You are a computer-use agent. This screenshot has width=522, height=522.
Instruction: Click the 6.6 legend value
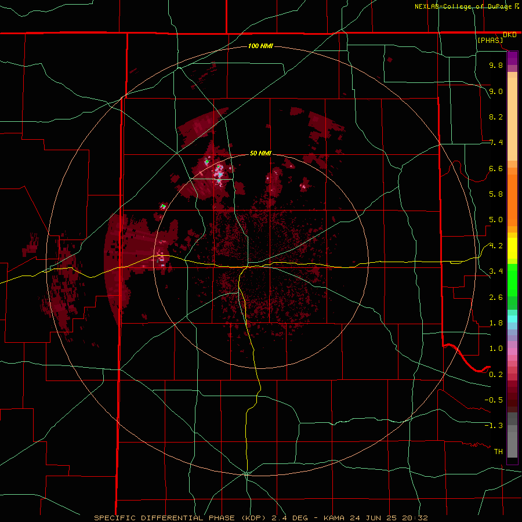tap(496, 168)
